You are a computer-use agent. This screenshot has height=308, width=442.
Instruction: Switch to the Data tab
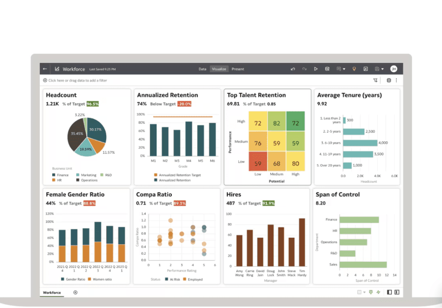pos(202,69)
